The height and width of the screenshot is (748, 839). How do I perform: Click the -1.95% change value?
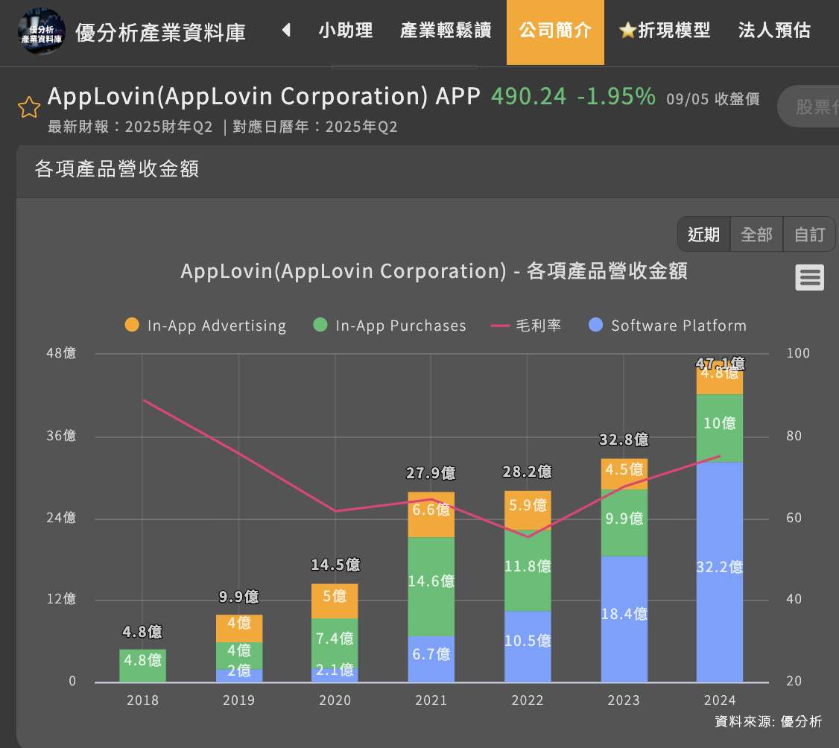click(616, 96)
